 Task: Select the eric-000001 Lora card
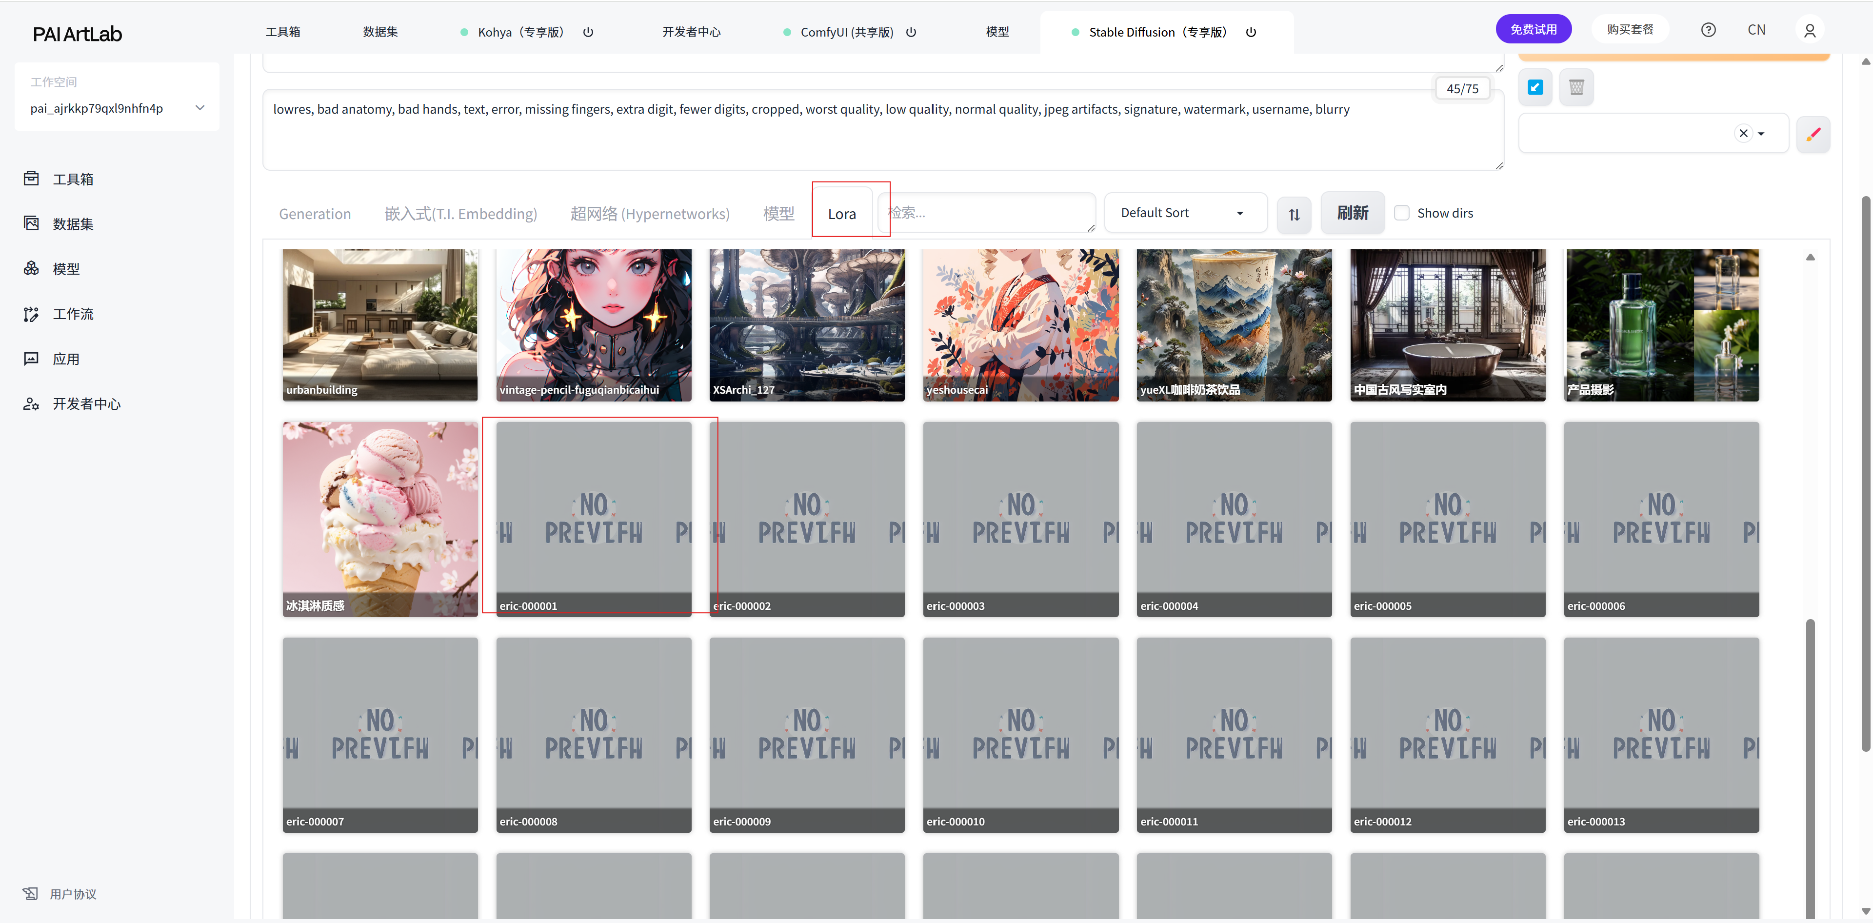[x=593, y=519]
